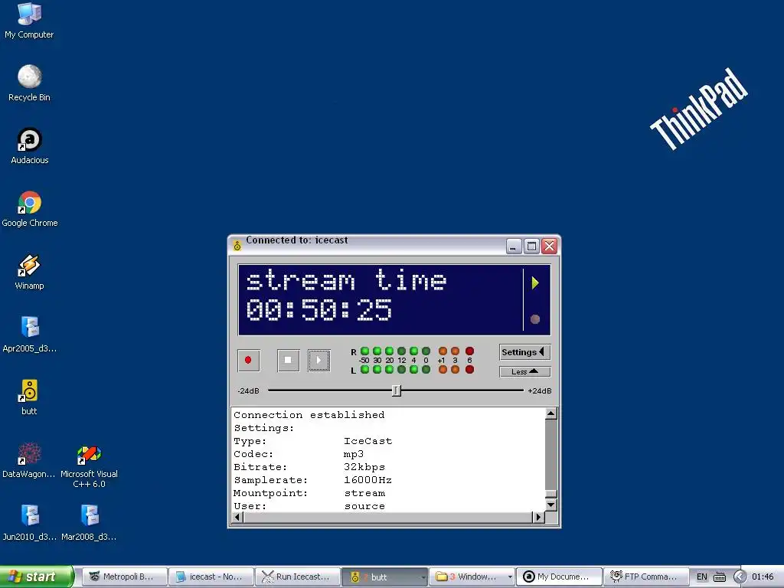Click the butt window title bar icon
This screenshot has width=784, height=588.
(x=237, y=245)
